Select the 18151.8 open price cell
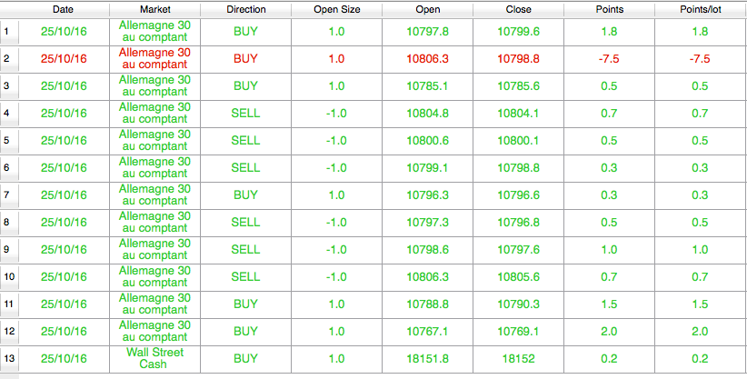This screenshot has height=379, width=747. 427,358
